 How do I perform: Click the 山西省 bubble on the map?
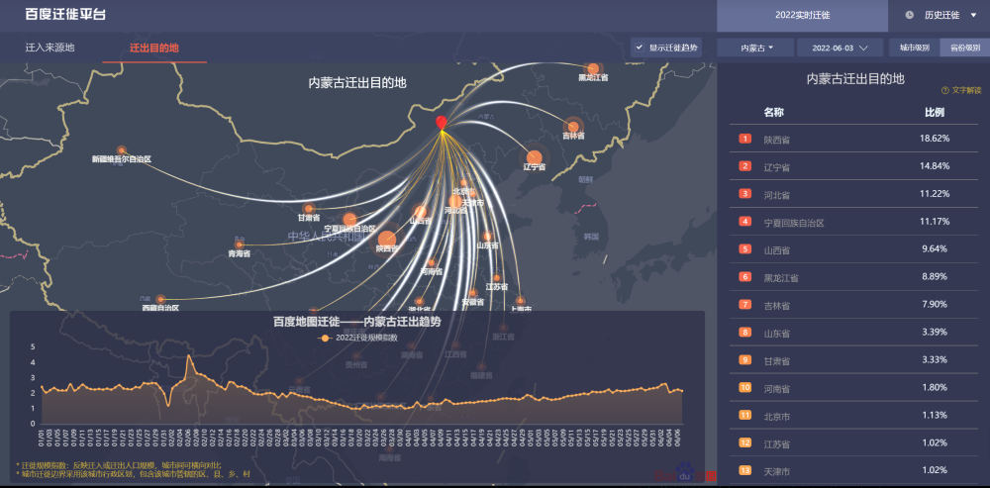click(420, 212)
